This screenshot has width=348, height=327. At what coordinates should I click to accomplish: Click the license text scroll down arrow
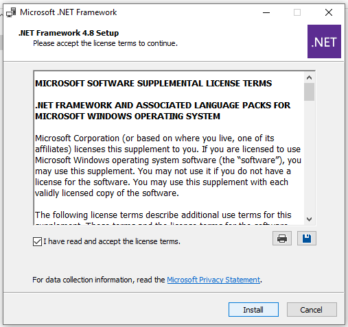coord(309,219)
